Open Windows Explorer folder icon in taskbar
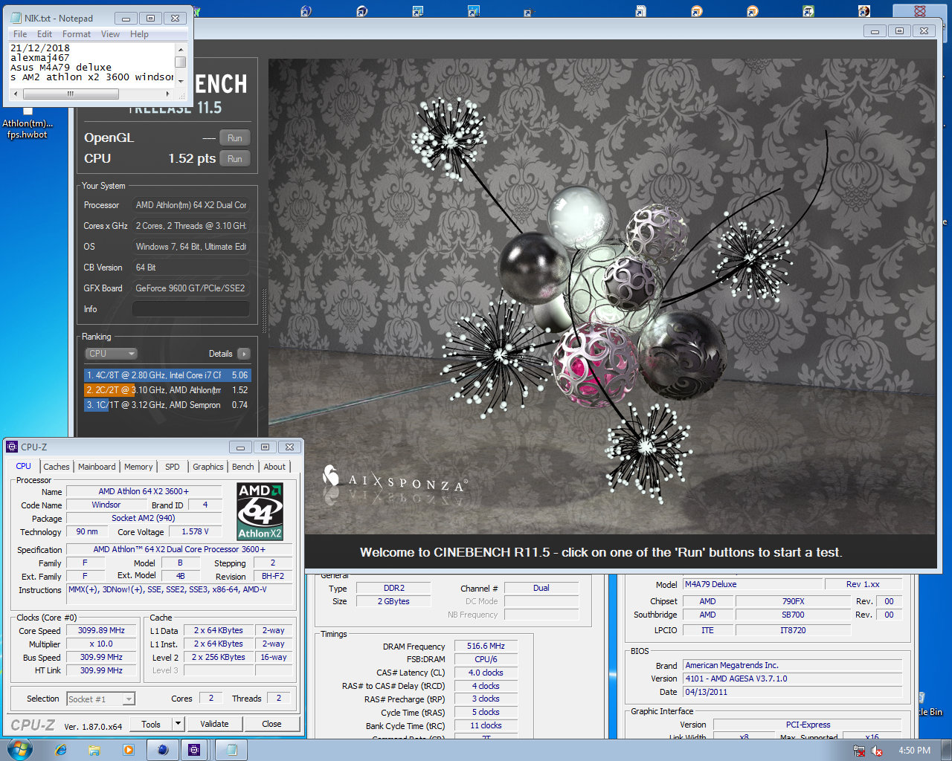Image resolution: width=952 pixels, height=761 pixels. [x=94, y=750]
